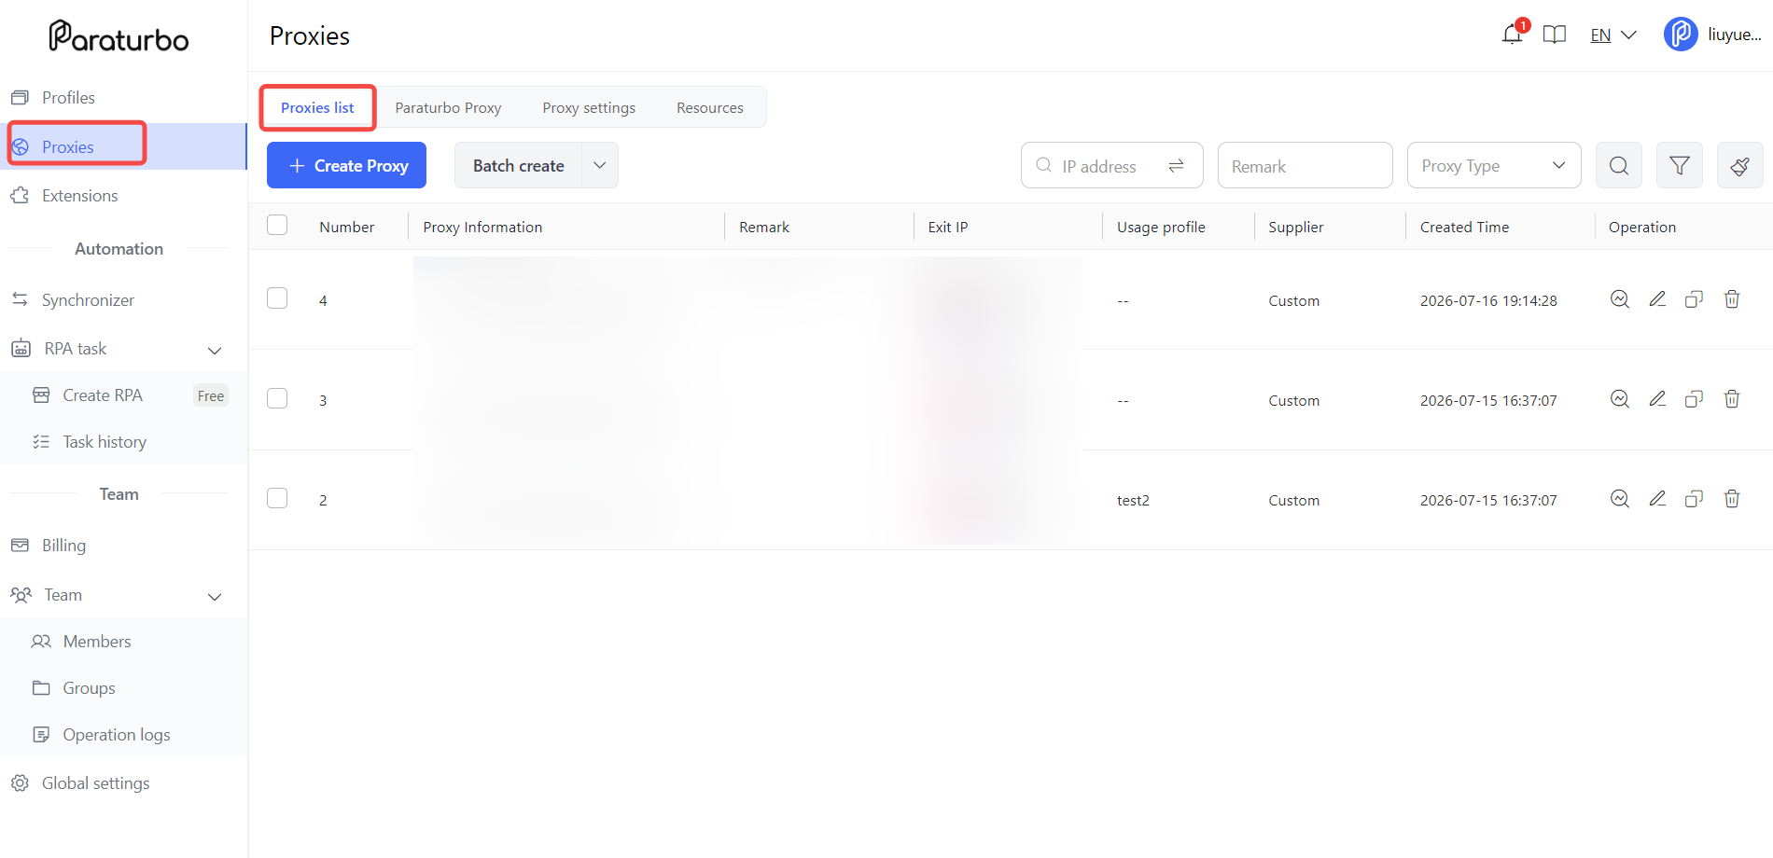Delete proxy number 4
The image size is (1773, 858).
(x=1732, y=299)
